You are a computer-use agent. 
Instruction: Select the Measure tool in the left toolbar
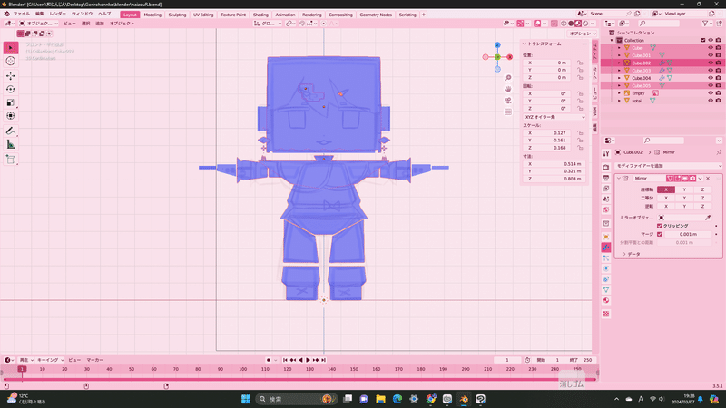tap(11, 144)
